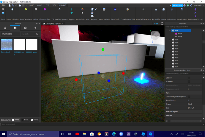
Task: Click the Rigging plugin icon
Action: (72, 9)
